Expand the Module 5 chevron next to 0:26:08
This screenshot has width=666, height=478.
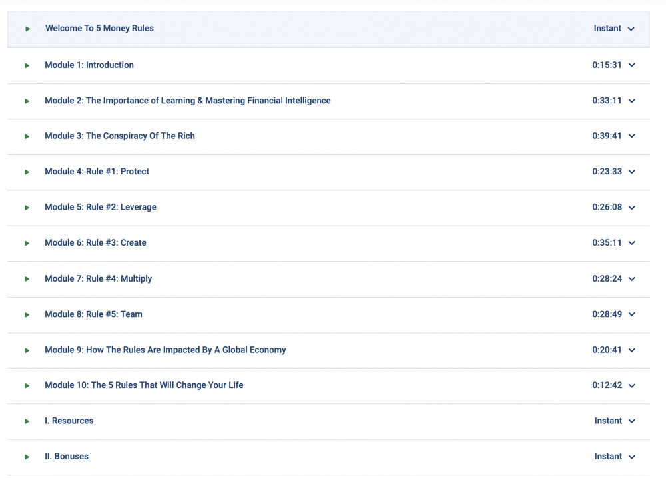click(x=632, y=208)
